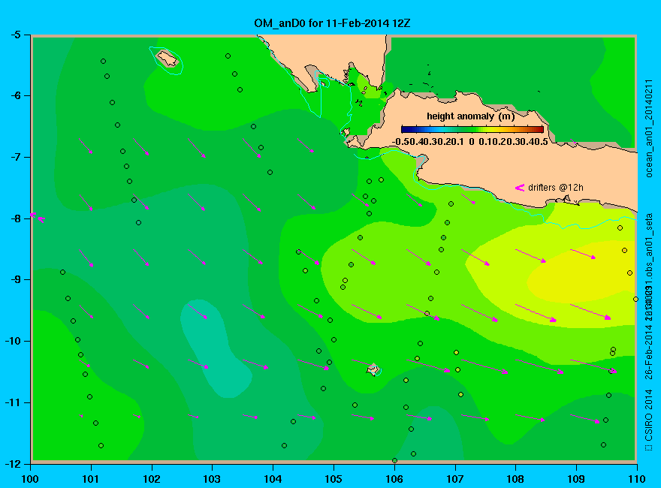Click the magenta drifter arrow legend symbol
The image size is (661, 488).
[519, 188]
